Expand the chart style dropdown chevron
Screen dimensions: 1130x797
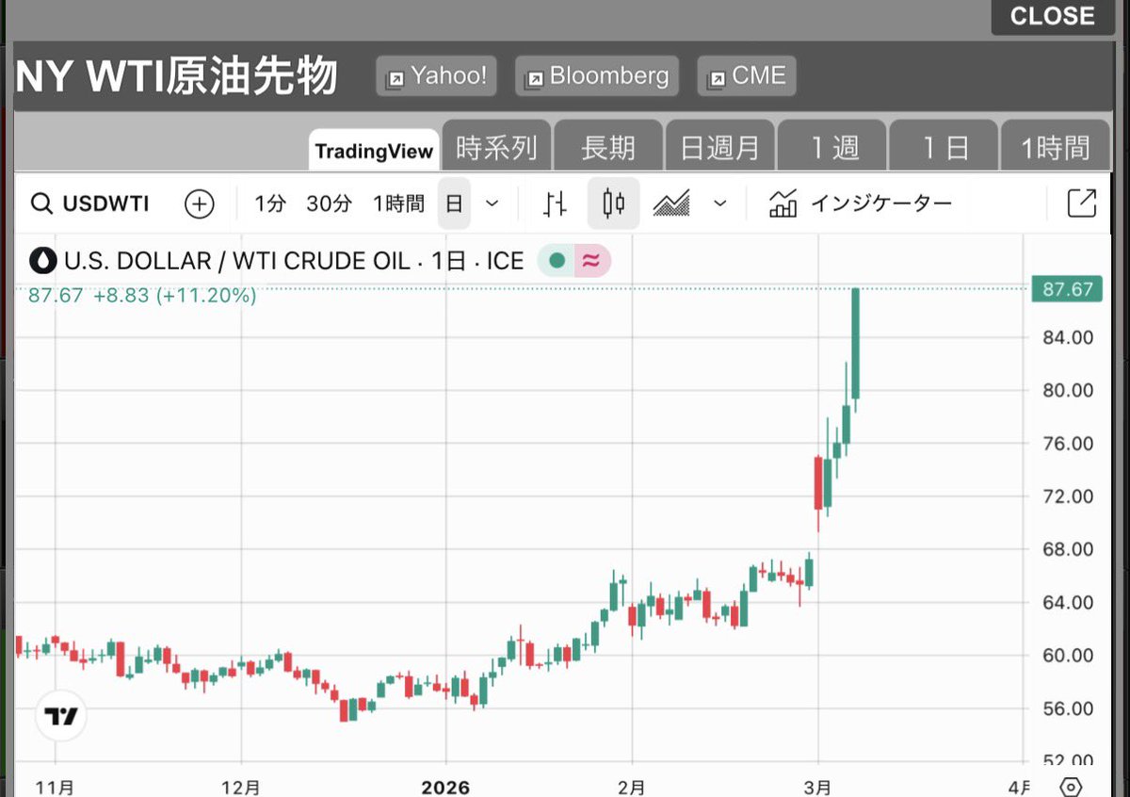tap(720, 203)
